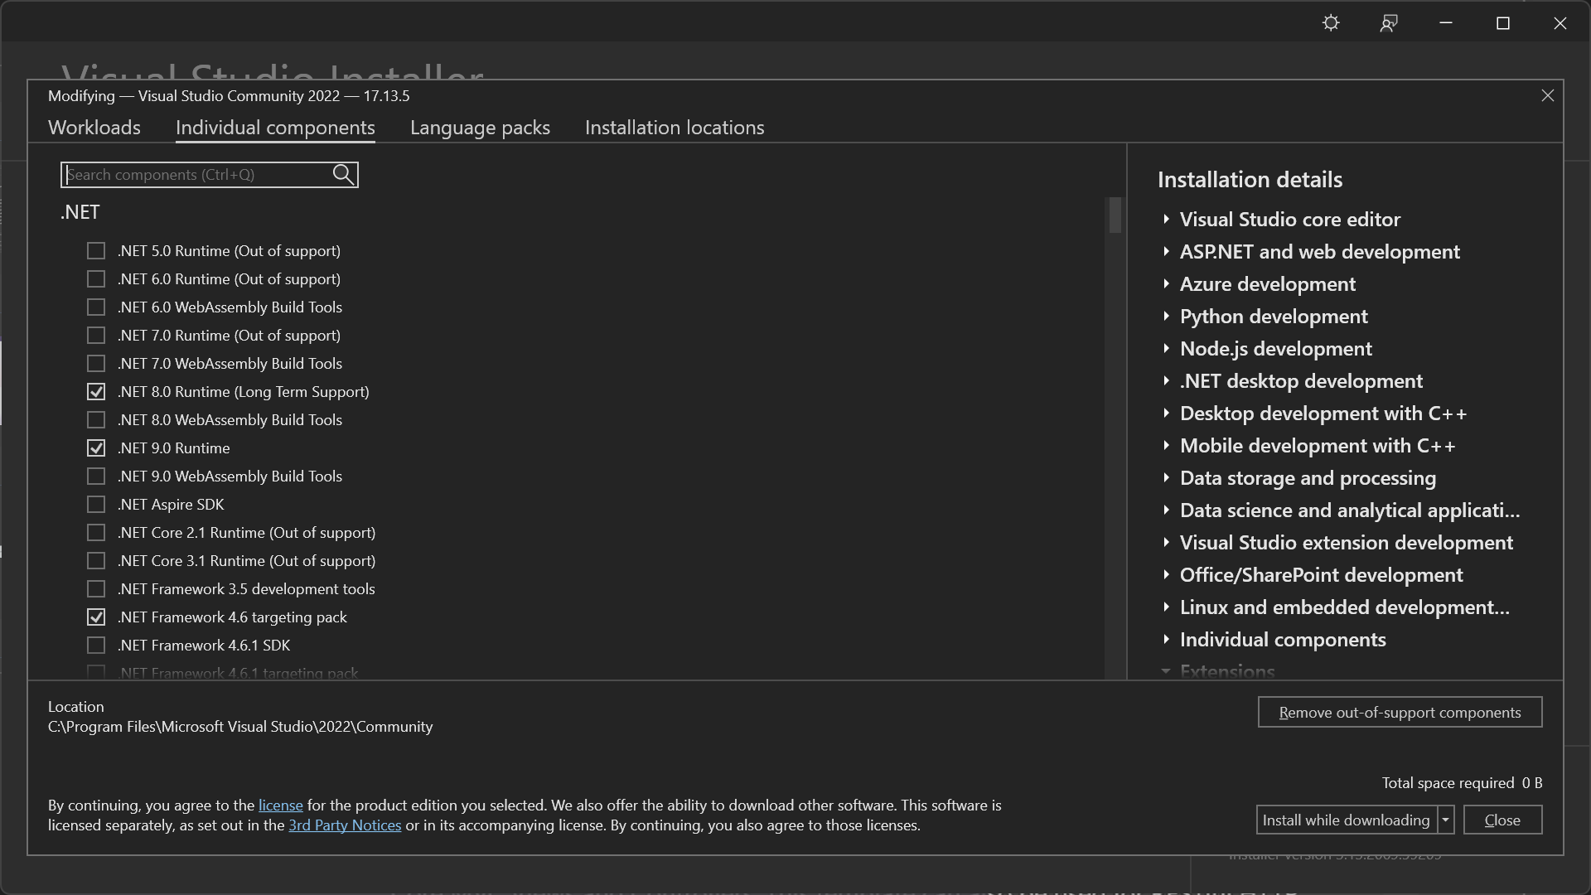Select the Individual components tab
1591x895 pixels.
point(275,128)
